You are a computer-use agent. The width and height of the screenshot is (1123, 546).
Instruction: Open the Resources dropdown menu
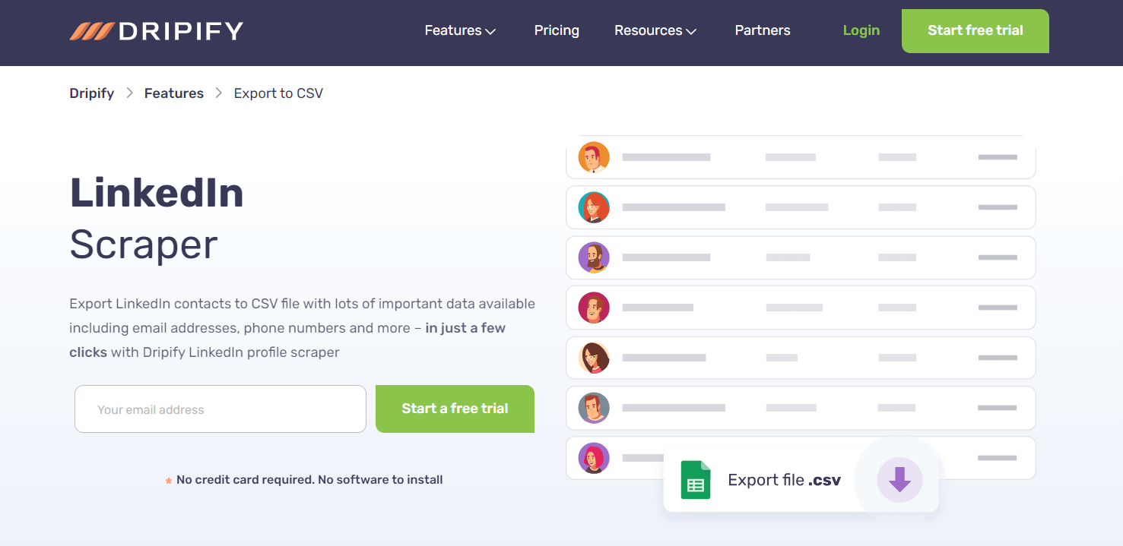coord(655,30)
